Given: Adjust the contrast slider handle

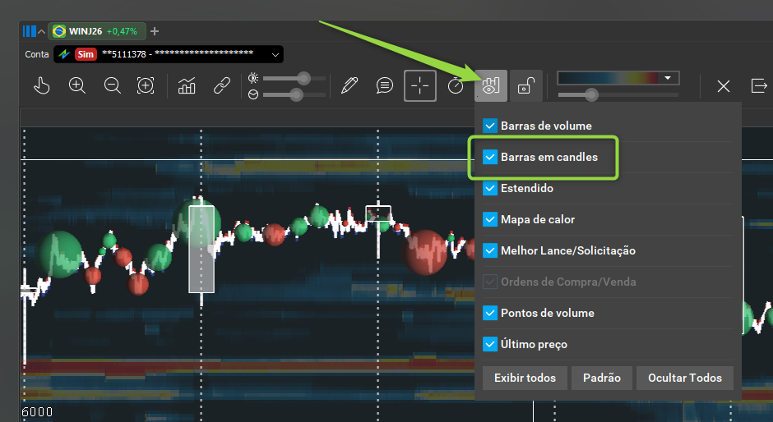Looking at the screenshot, I should (296, 94).
